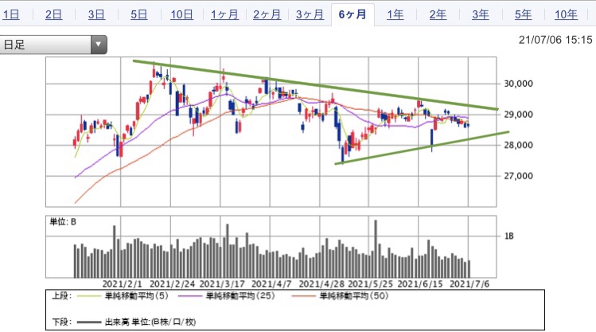Image resolution: width=596 pixels, height=332 pixels.
Task: Click the 単位: B label in volume panel
Action: pyautogui.click(x=63, y=221)
